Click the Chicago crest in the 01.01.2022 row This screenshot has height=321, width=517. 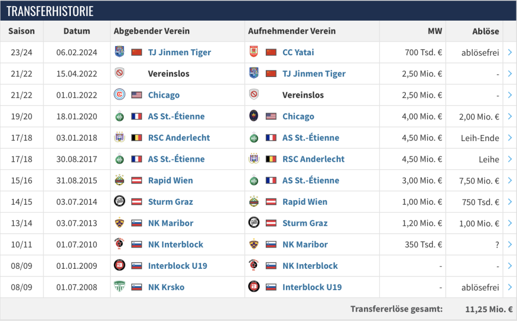(119, 95)
